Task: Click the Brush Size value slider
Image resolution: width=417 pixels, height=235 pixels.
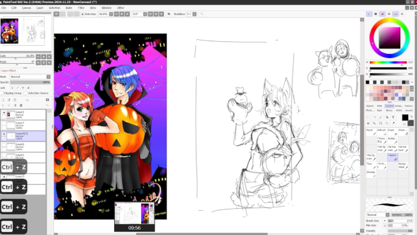Action: [x=400, y=220]
